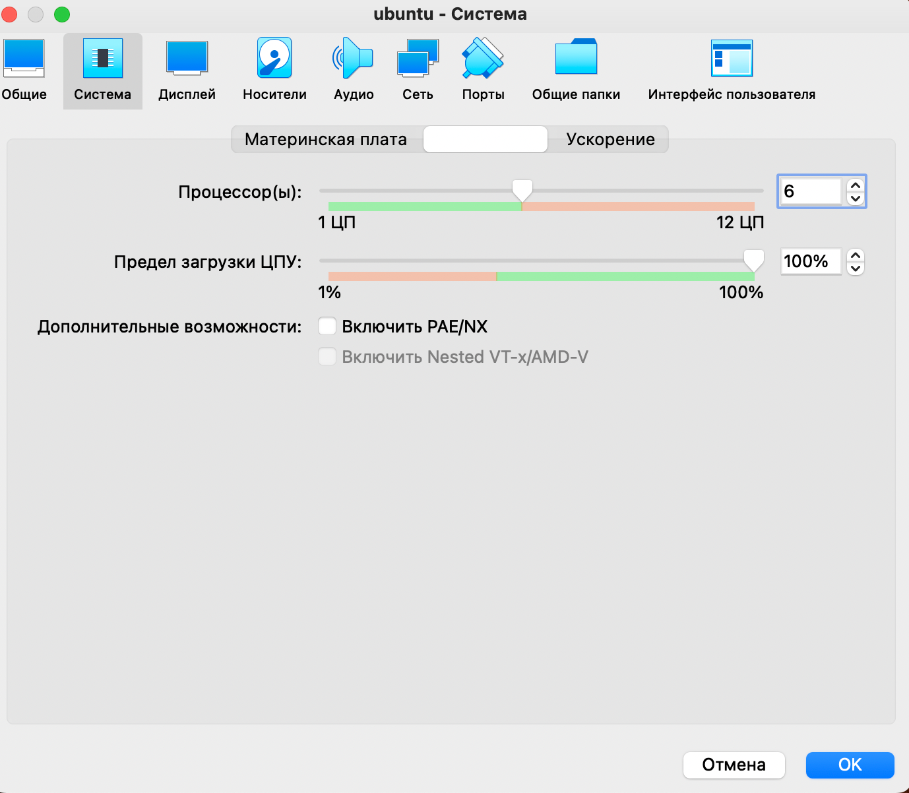Switch to the Аудио settings icon
The width and height of the screenshot is (909, 793).
[x=354, y=59]
